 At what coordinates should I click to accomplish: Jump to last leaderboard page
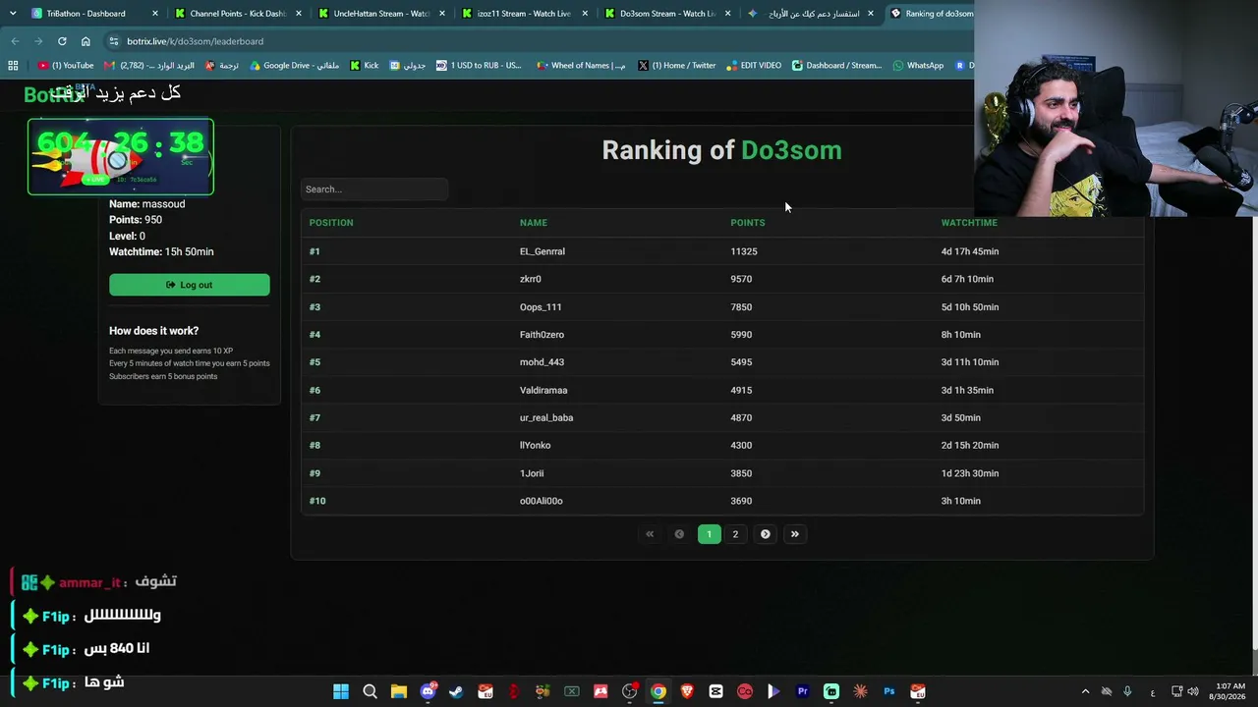point(795,534)
